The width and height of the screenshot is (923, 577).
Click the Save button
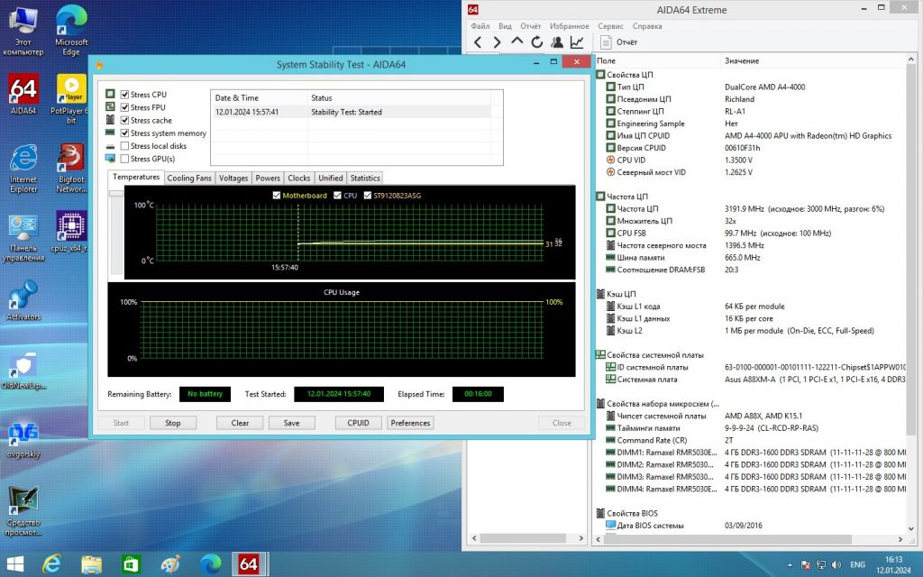point(291,423)
